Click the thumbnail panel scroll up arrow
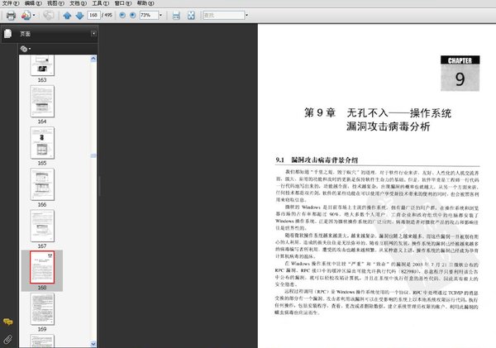496x348 pixels. coord(93,59)
